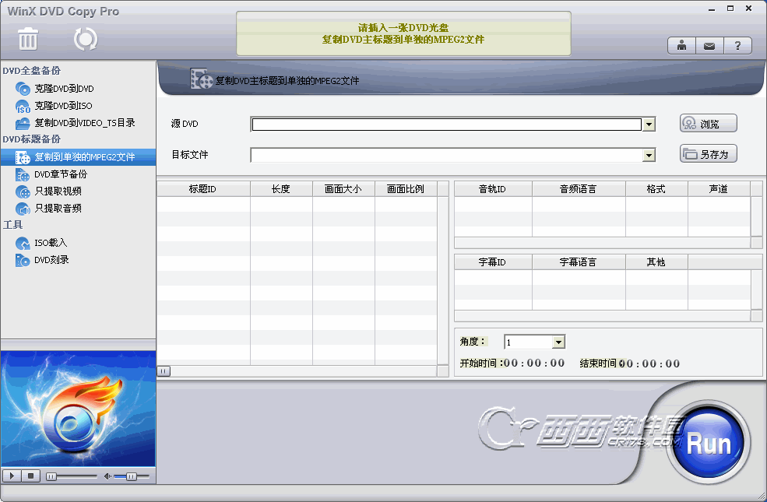
Task: Switch to 只提取音频 mode
Action: pyautogui.click(x=58, y=209)
